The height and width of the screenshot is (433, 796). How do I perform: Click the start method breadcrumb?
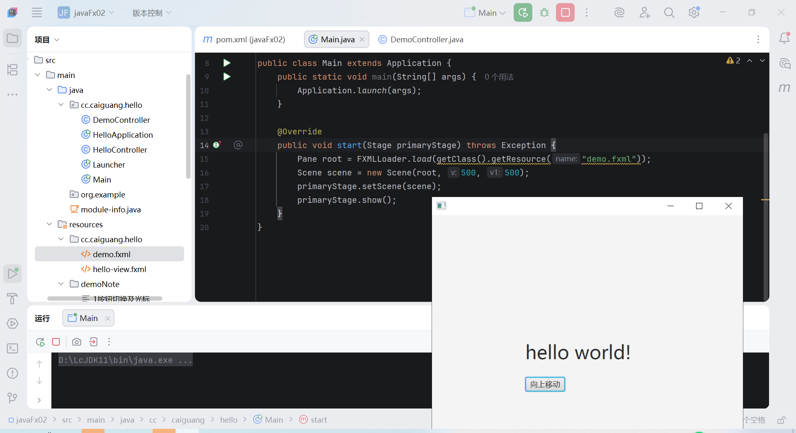tap(313, 420)
